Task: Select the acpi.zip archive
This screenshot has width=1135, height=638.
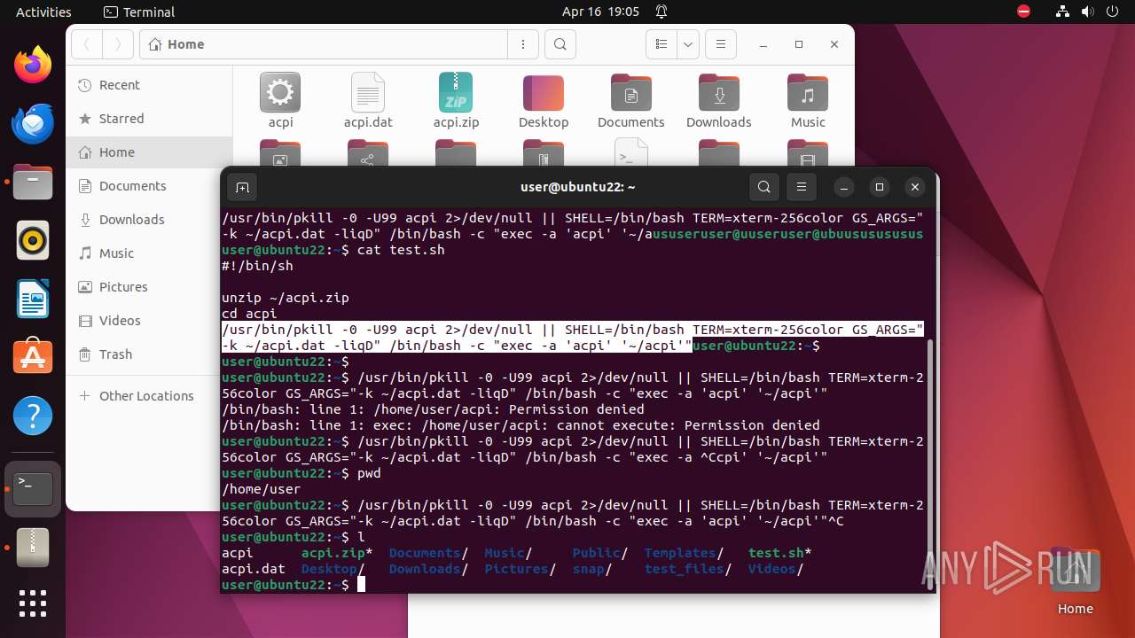Action: pyautogui.click(x=456, y=102)
